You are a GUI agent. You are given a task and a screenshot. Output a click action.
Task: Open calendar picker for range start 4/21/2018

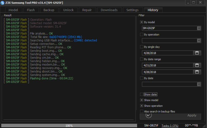[x=197, y=65]
